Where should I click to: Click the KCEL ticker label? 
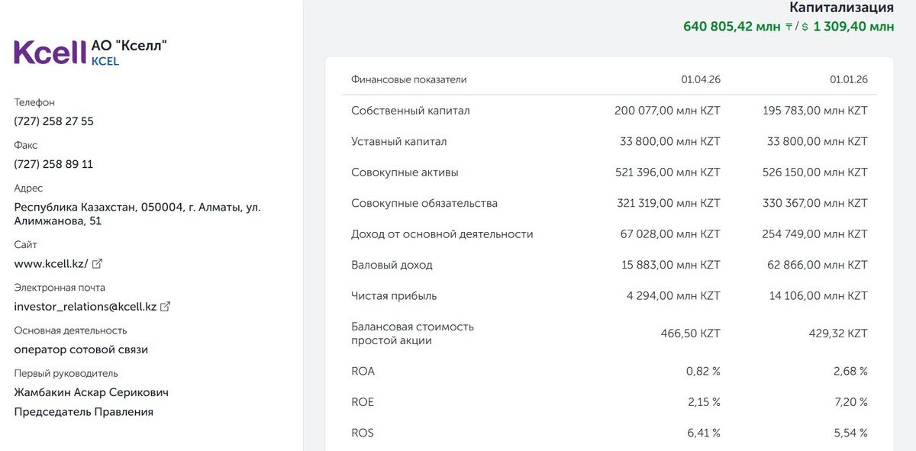pyautogui.click(x=105, y=61)
